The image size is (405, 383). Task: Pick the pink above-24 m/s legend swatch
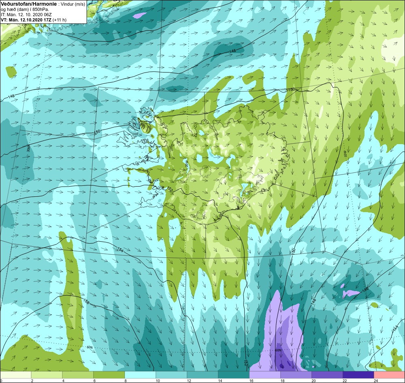coord(390,375)
